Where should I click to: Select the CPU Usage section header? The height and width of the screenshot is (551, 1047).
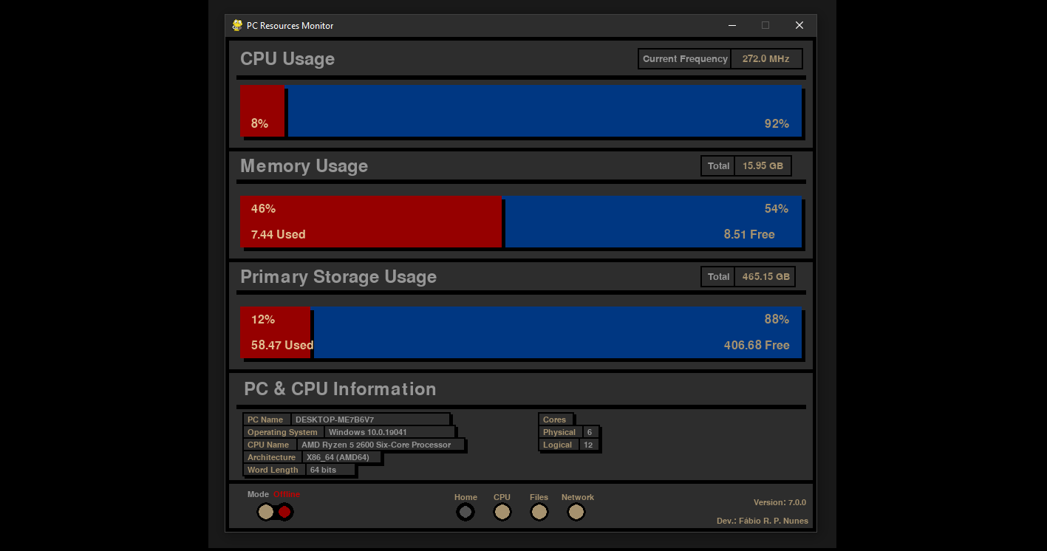287,58
